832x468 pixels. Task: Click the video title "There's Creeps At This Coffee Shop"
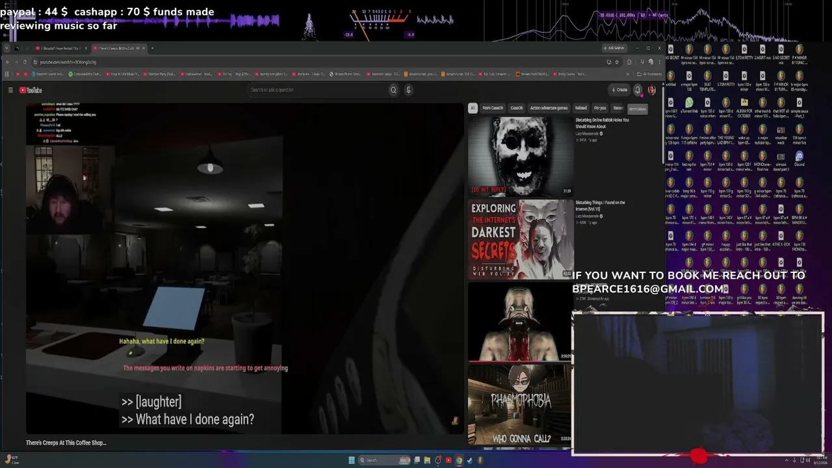pos(66,443)
